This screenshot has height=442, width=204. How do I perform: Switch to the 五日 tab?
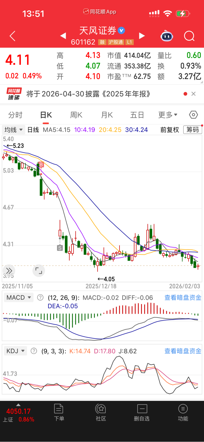137,115
